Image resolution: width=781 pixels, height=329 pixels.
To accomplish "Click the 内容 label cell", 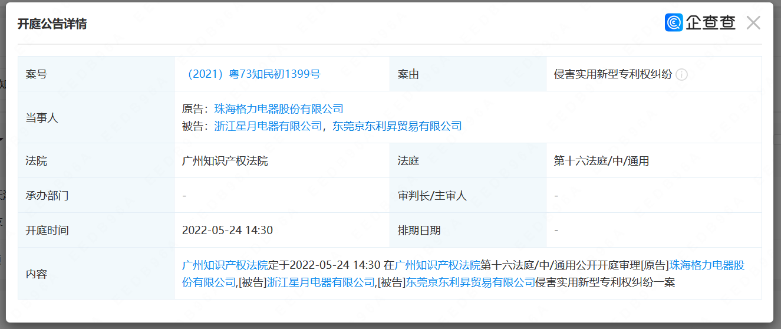I will click(96, 274).
